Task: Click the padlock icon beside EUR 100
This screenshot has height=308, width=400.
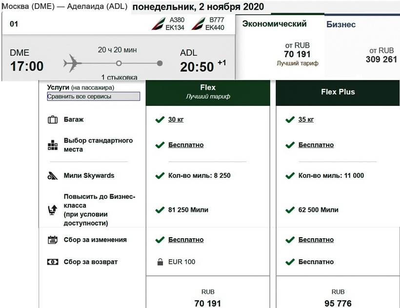Action: 160,262
